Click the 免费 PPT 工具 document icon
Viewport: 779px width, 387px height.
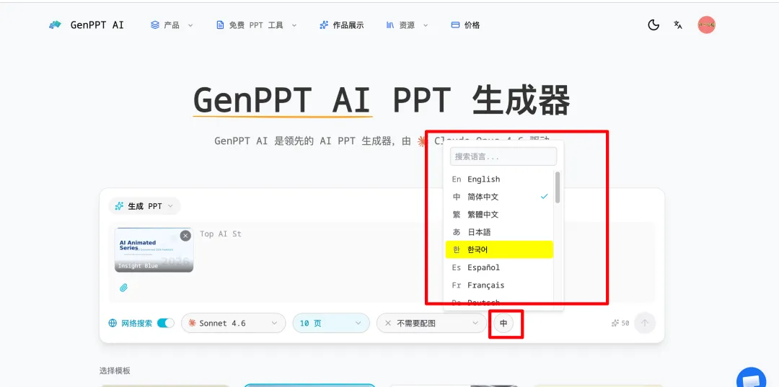coord(220,25)
